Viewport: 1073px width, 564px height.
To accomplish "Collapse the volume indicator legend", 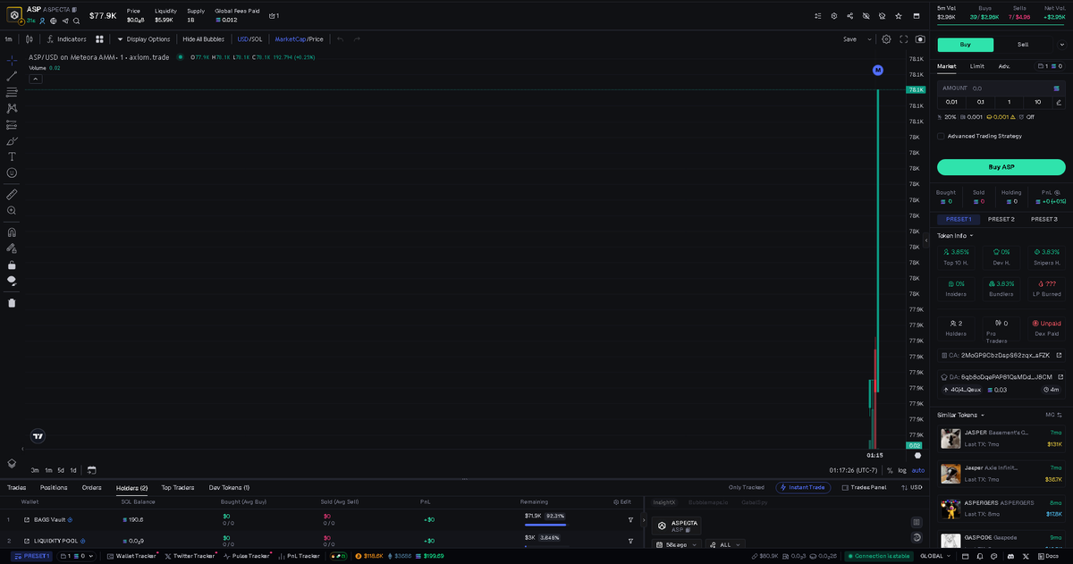I will pyautogui.click(x=36, y=79).
